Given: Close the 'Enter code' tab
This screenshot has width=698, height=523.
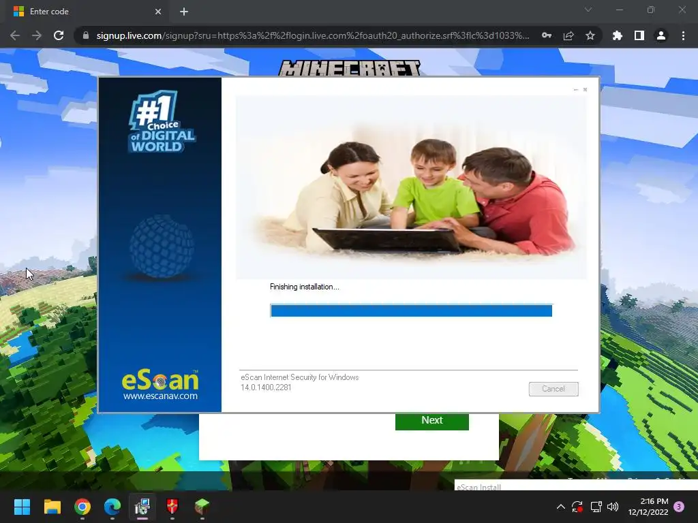Looking at the screenshot, I should 158,12.
